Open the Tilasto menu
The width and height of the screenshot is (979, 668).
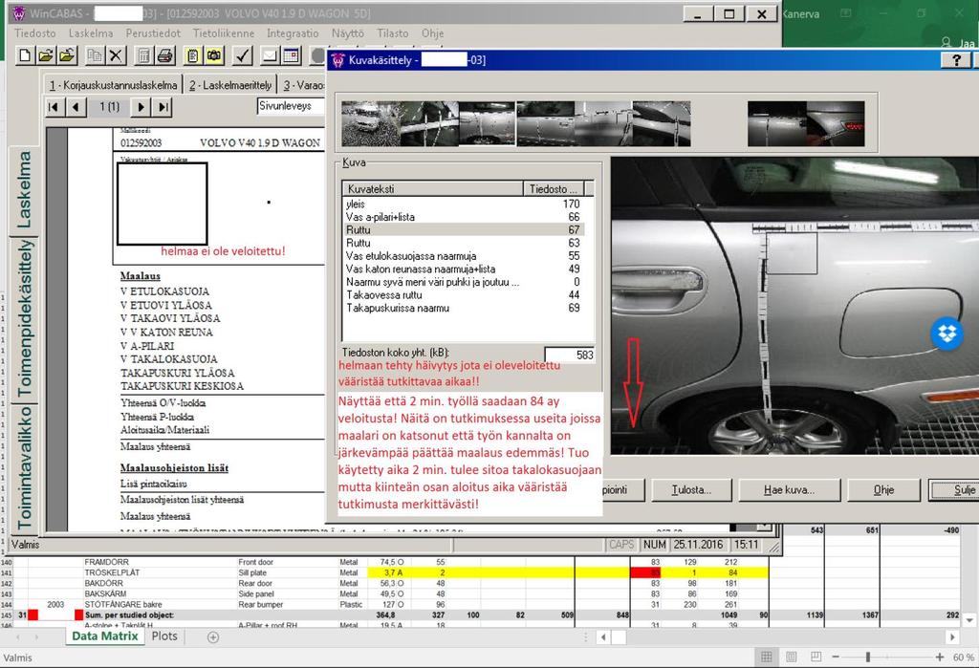393,33
